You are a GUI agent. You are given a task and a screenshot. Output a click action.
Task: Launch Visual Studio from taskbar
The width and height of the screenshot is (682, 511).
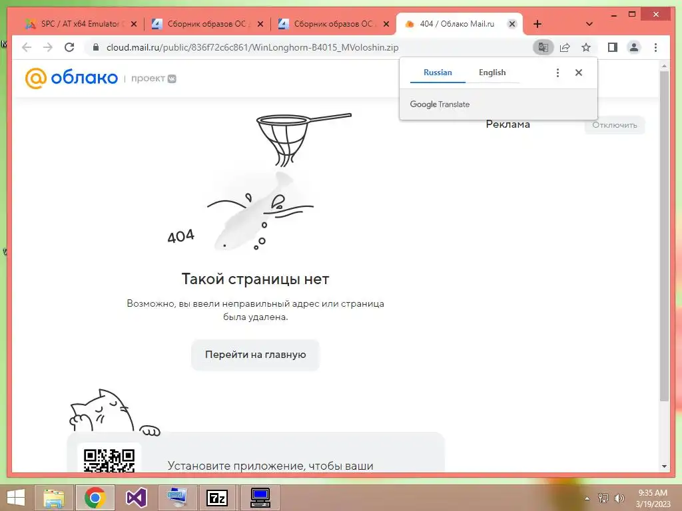pos(136,498)
